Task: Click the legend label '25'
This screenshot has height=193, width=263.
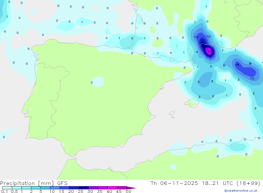Action: coord(80,191)
